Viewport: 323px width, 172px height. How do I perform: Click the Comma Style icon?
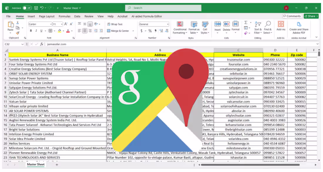[x=156, y=31]
